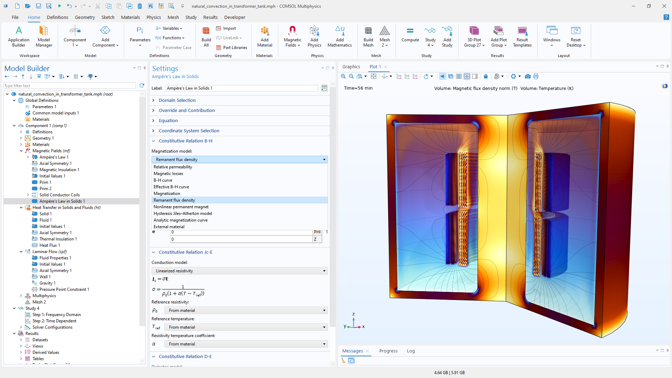Screen dimensions: 672x378
Task: Expand the Domain Selection section
Action: tap(177, 100)
